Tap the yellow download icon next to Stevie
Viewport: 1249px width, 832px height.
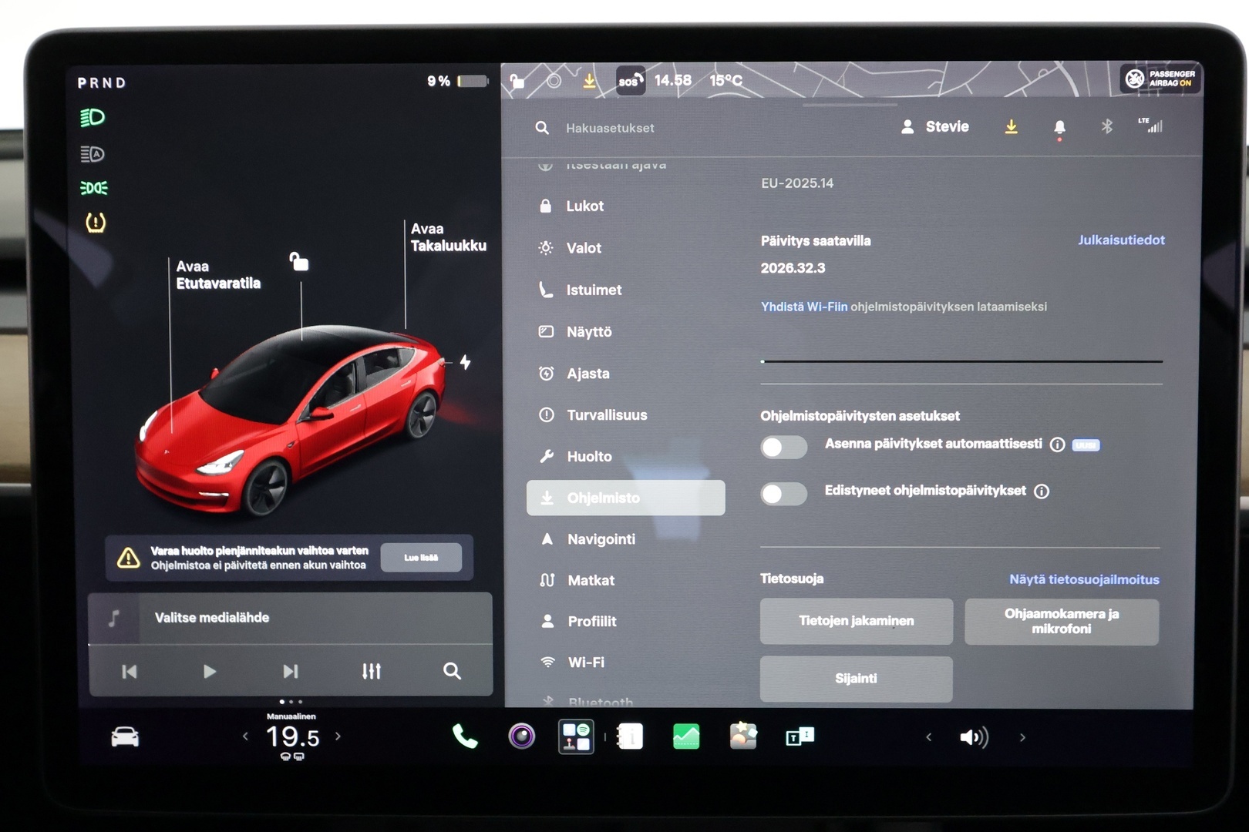(1011, 127)
